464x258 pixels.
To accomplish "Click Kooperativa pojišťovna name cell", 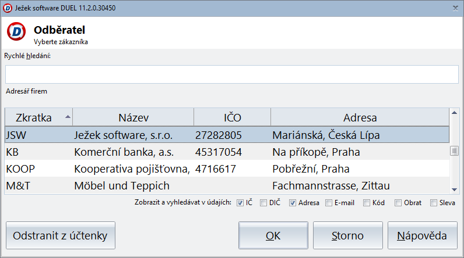I will point(132,169).
